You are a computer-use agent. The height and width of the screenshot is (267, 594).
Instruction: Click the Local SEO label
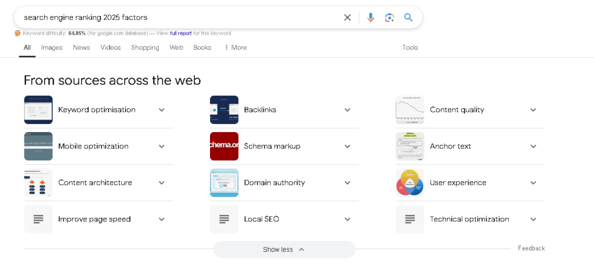(x=262, y=219)
